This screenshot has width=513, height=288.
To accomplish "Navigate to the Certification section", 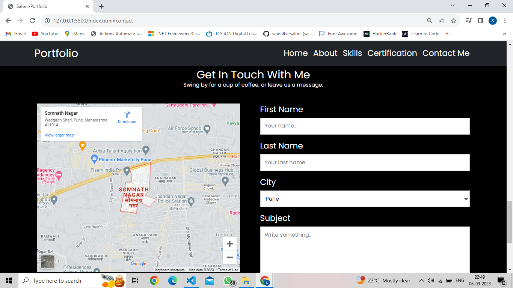I will pyautogui.click(x=392, y=53).
